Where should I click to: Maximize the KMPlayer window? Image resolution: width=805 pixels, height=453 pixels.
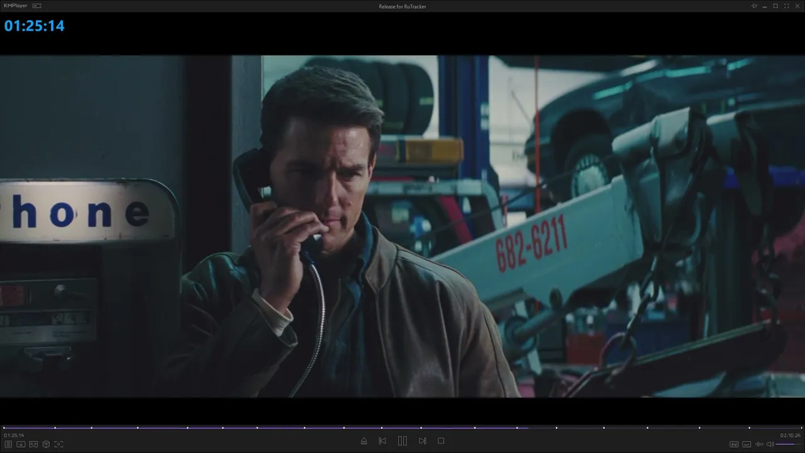point(775,6)
